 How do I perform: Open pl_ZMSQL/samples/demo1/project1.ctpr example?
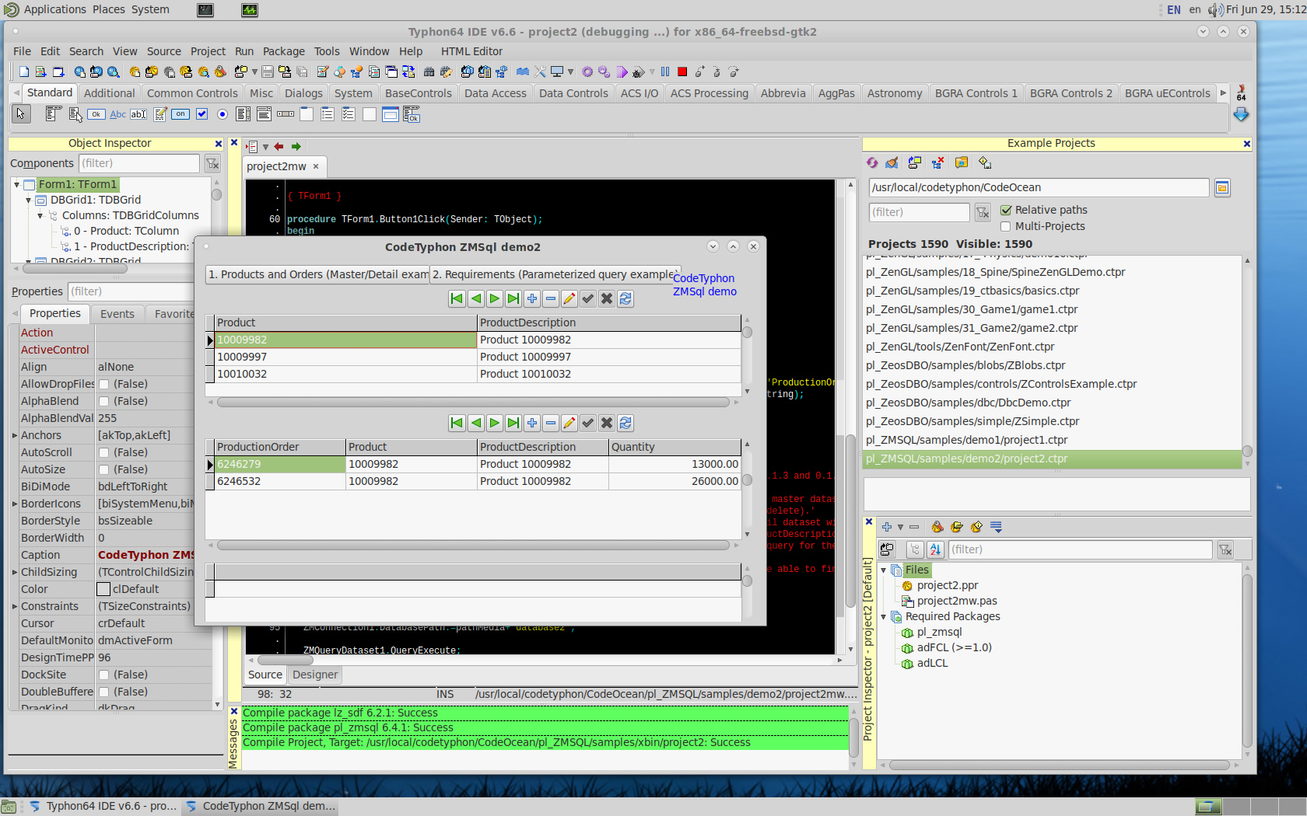pos(966,440)
